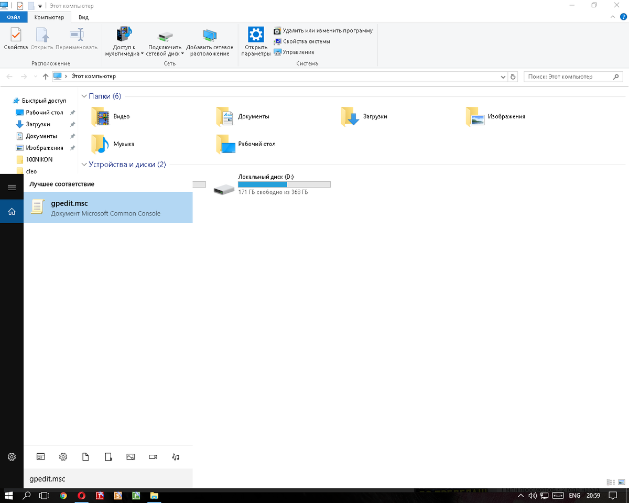Filter search results by documents
Viewport: 629px width, 503px height.
point(85,457)
